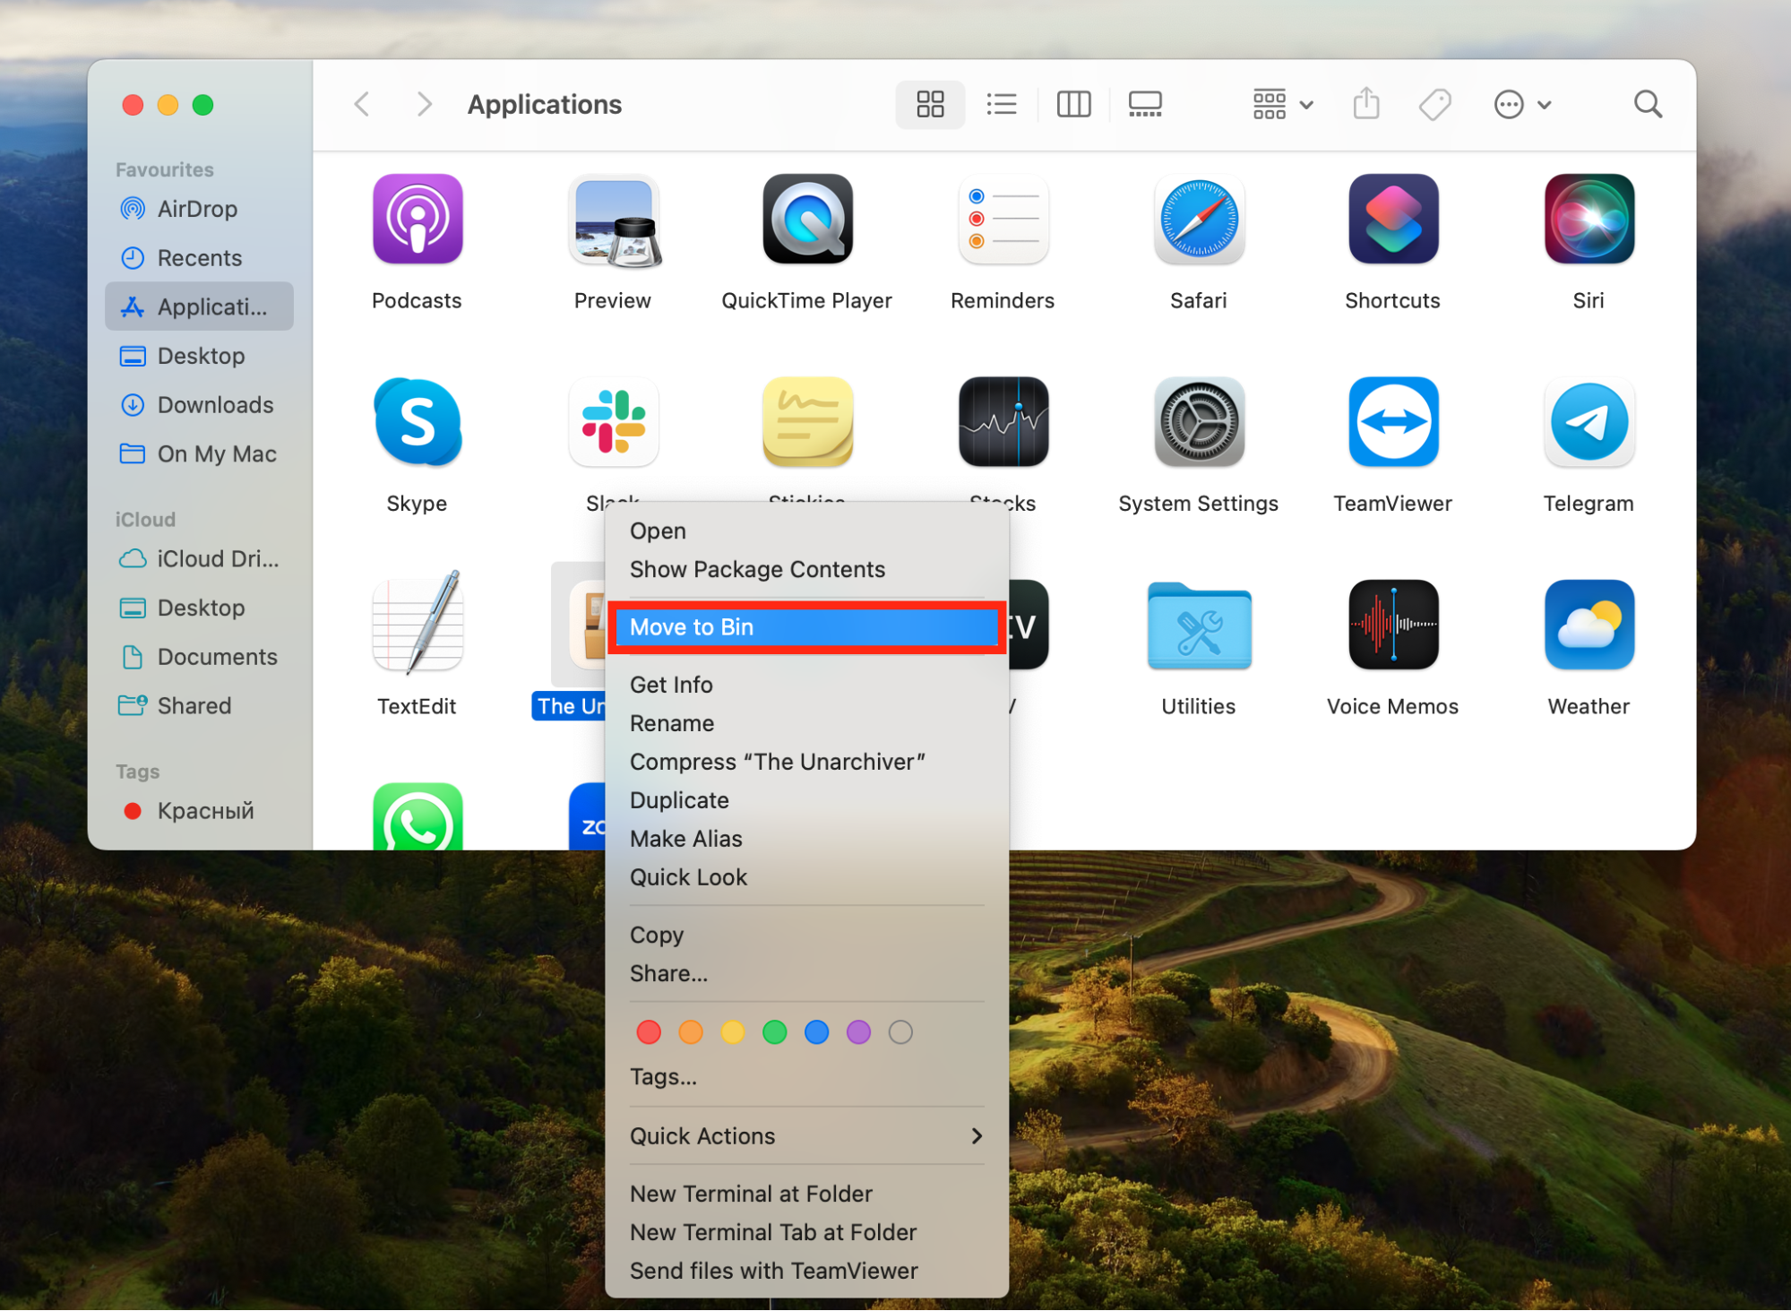Apply the red tag color
Viewport: 1791px width, 1311px height.
pyautogui.click(x=649, y=1032)
